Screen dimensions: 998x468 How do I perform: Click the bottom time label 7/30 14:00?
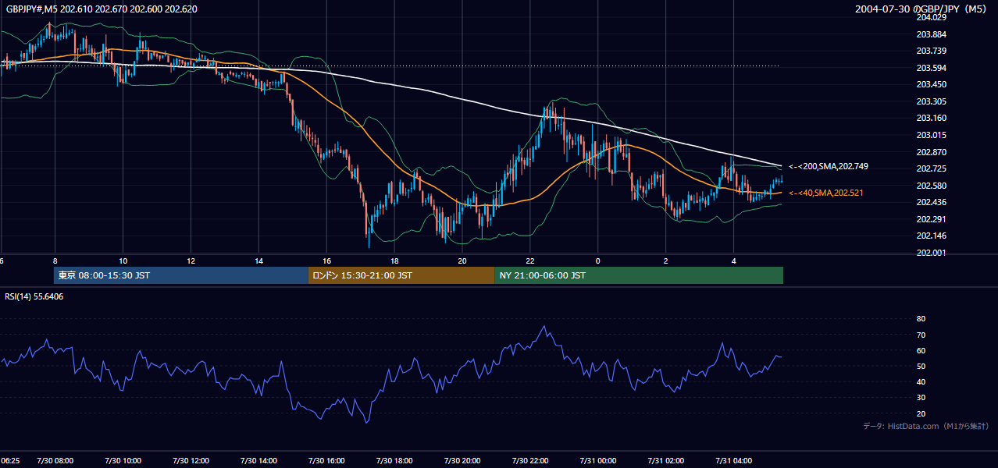pos(258,461)
